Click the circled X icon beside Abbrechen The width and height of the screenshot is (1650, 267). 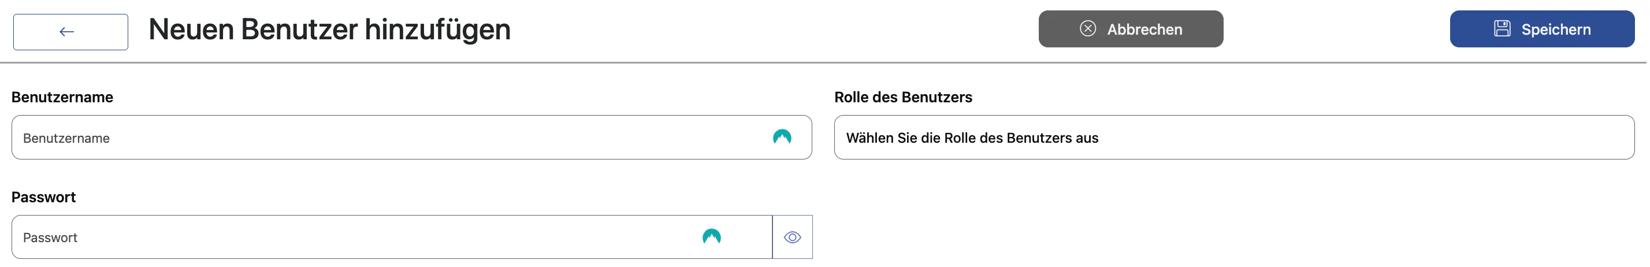click(x=1088, y=29)
